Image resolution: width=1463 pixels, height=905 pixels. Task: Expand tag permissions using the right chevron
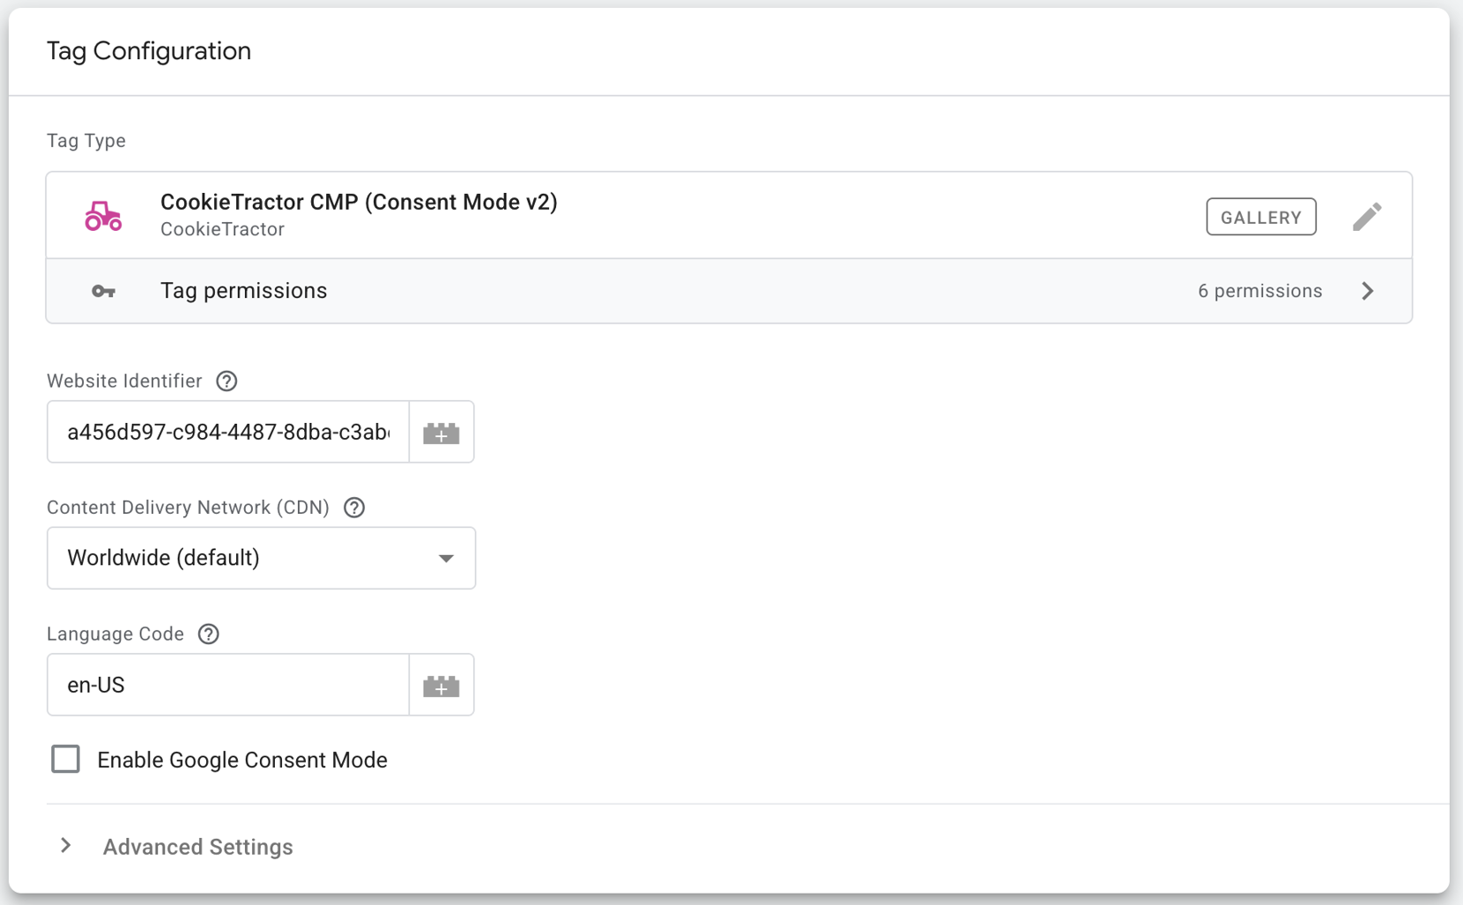(1367, 292)
